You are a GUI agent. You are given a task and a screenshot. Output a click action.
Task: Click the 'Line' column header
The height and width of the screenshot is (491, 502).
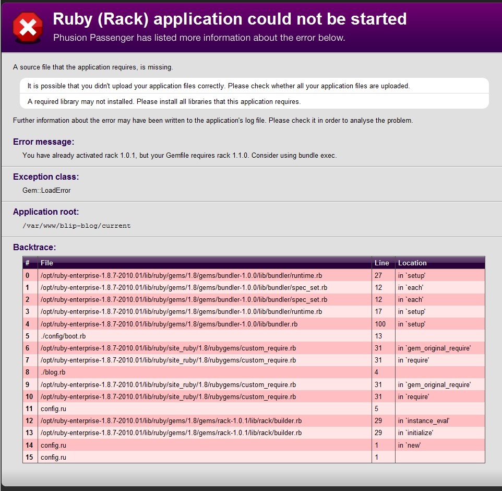[x=381, y=263]
